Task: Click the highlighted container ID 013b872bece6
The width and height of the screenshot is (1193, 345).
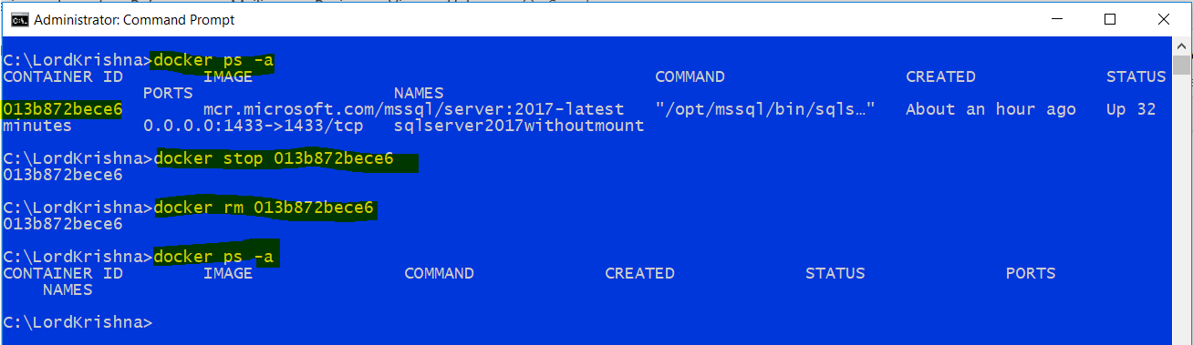Action: tap(62, 109)
